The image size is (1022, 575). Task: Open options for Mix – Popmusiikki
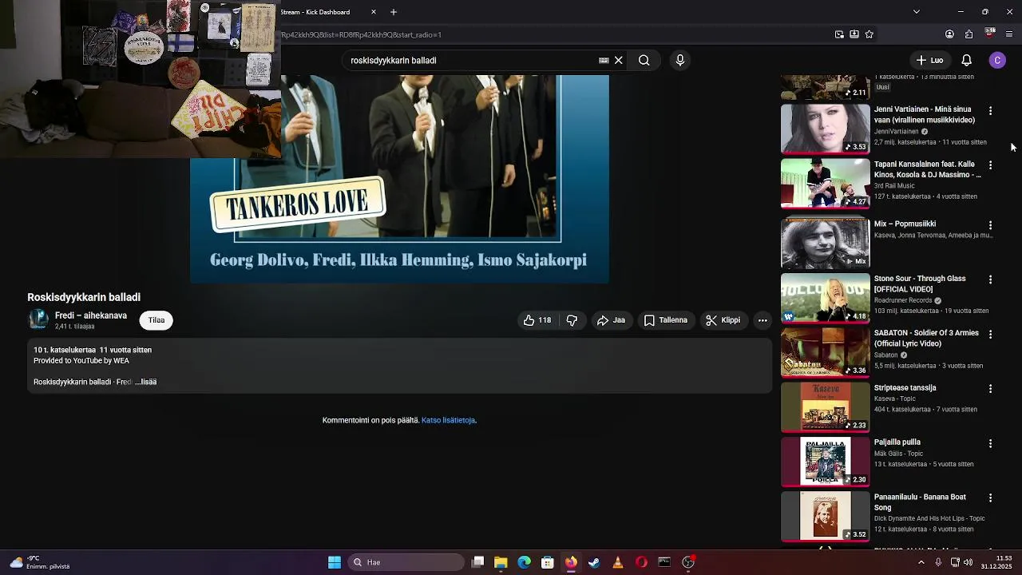point(990,226)
